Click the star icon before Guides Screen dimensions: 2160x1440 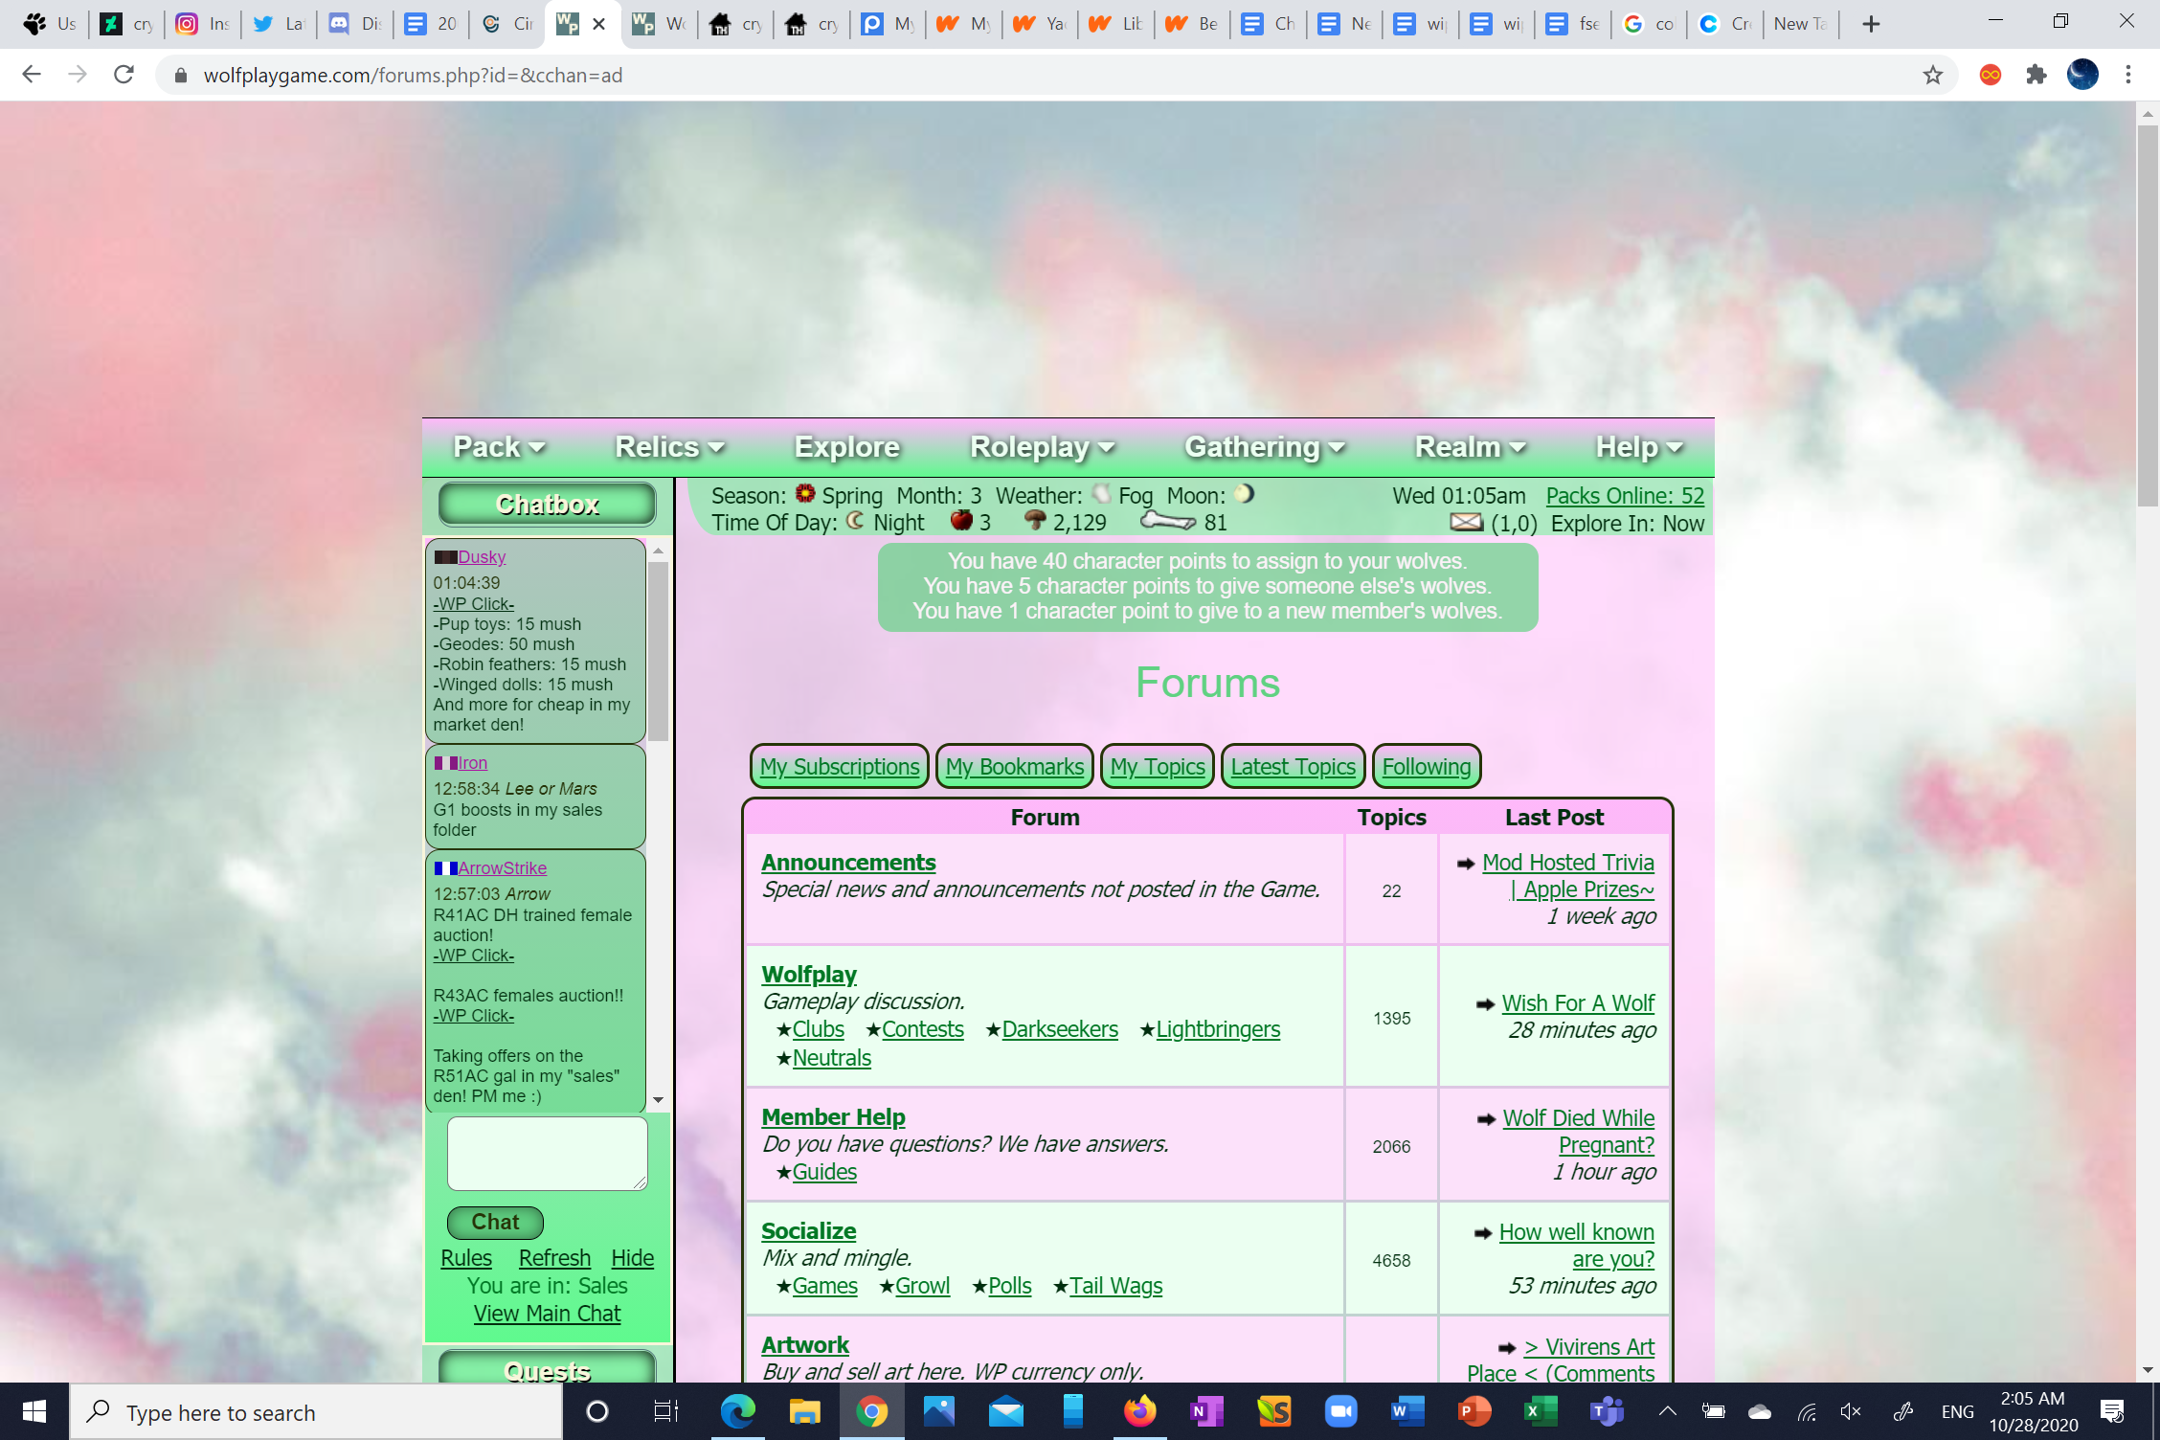(x=783, y=1172)
